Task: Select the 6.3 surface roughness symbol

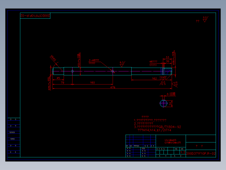Action: [x=122, y=64]
